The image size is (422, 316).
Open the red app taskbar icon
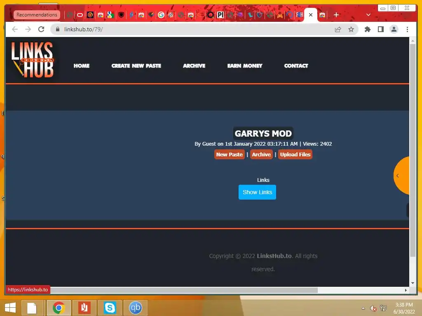click(84, 308)
